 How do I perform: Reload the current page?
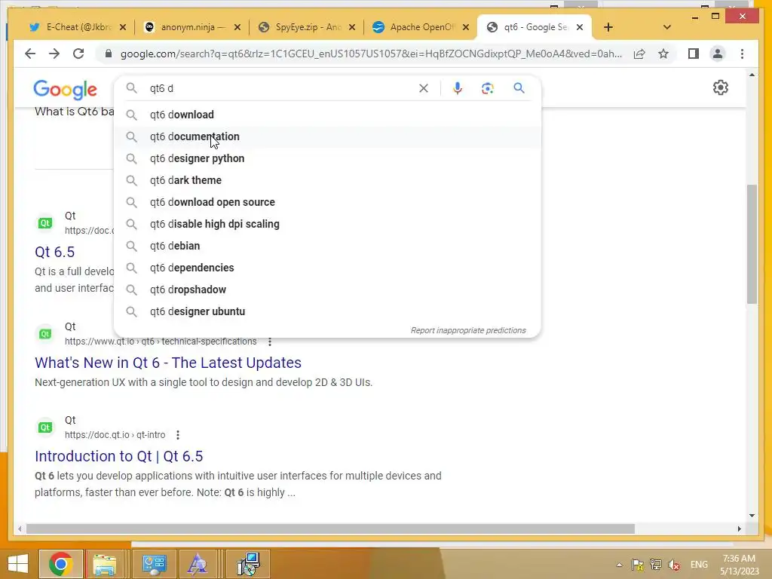point(78,54)
